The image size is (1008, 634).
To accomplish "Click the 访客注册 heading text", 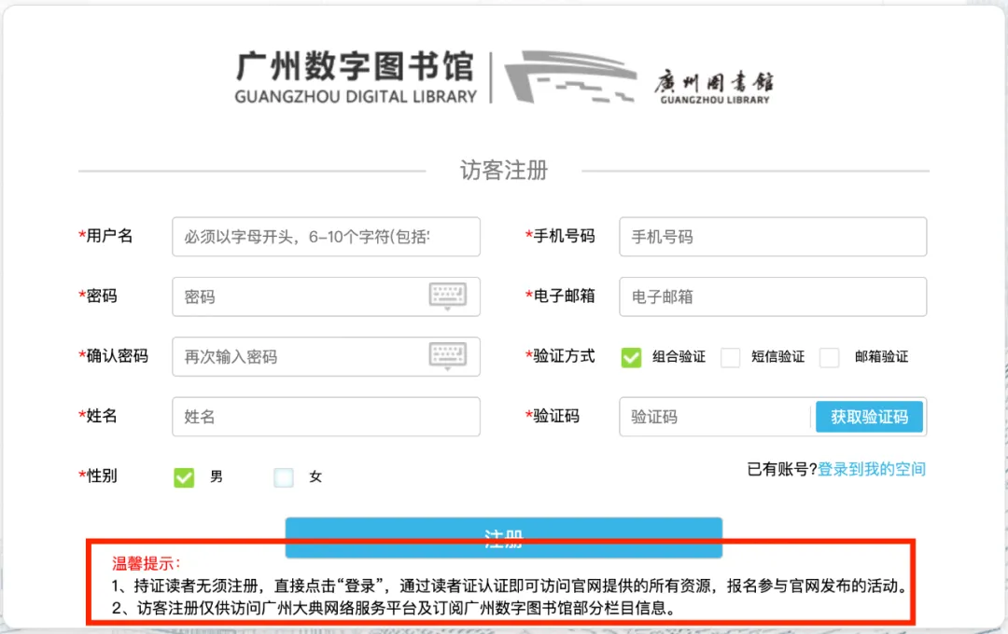I will [x=503, y=171].
